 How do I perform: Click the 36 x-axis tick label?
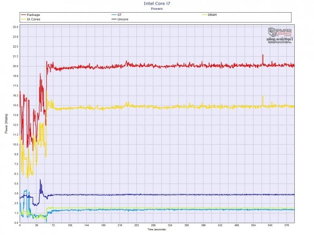click(37, 225)
